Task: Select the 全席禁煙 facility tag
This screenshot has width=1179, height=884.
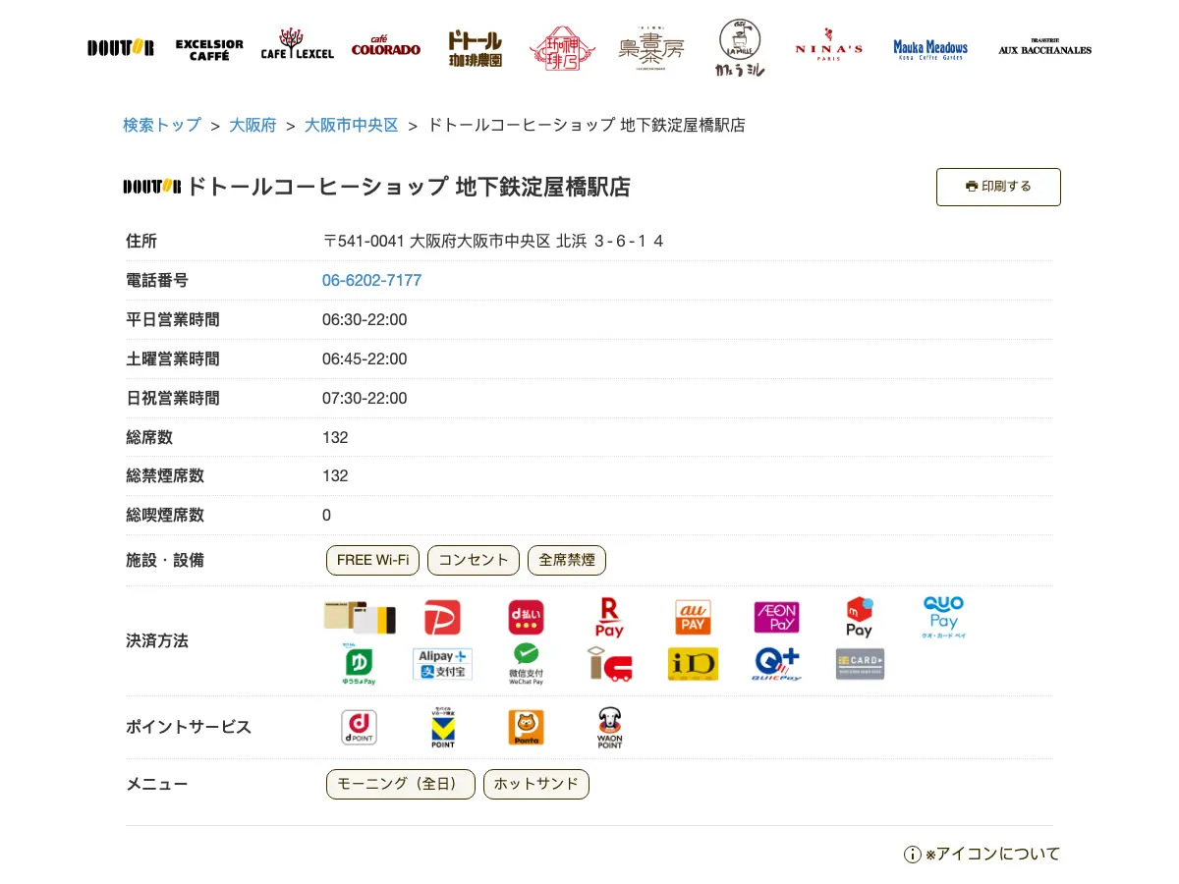Action: [567, 561]
